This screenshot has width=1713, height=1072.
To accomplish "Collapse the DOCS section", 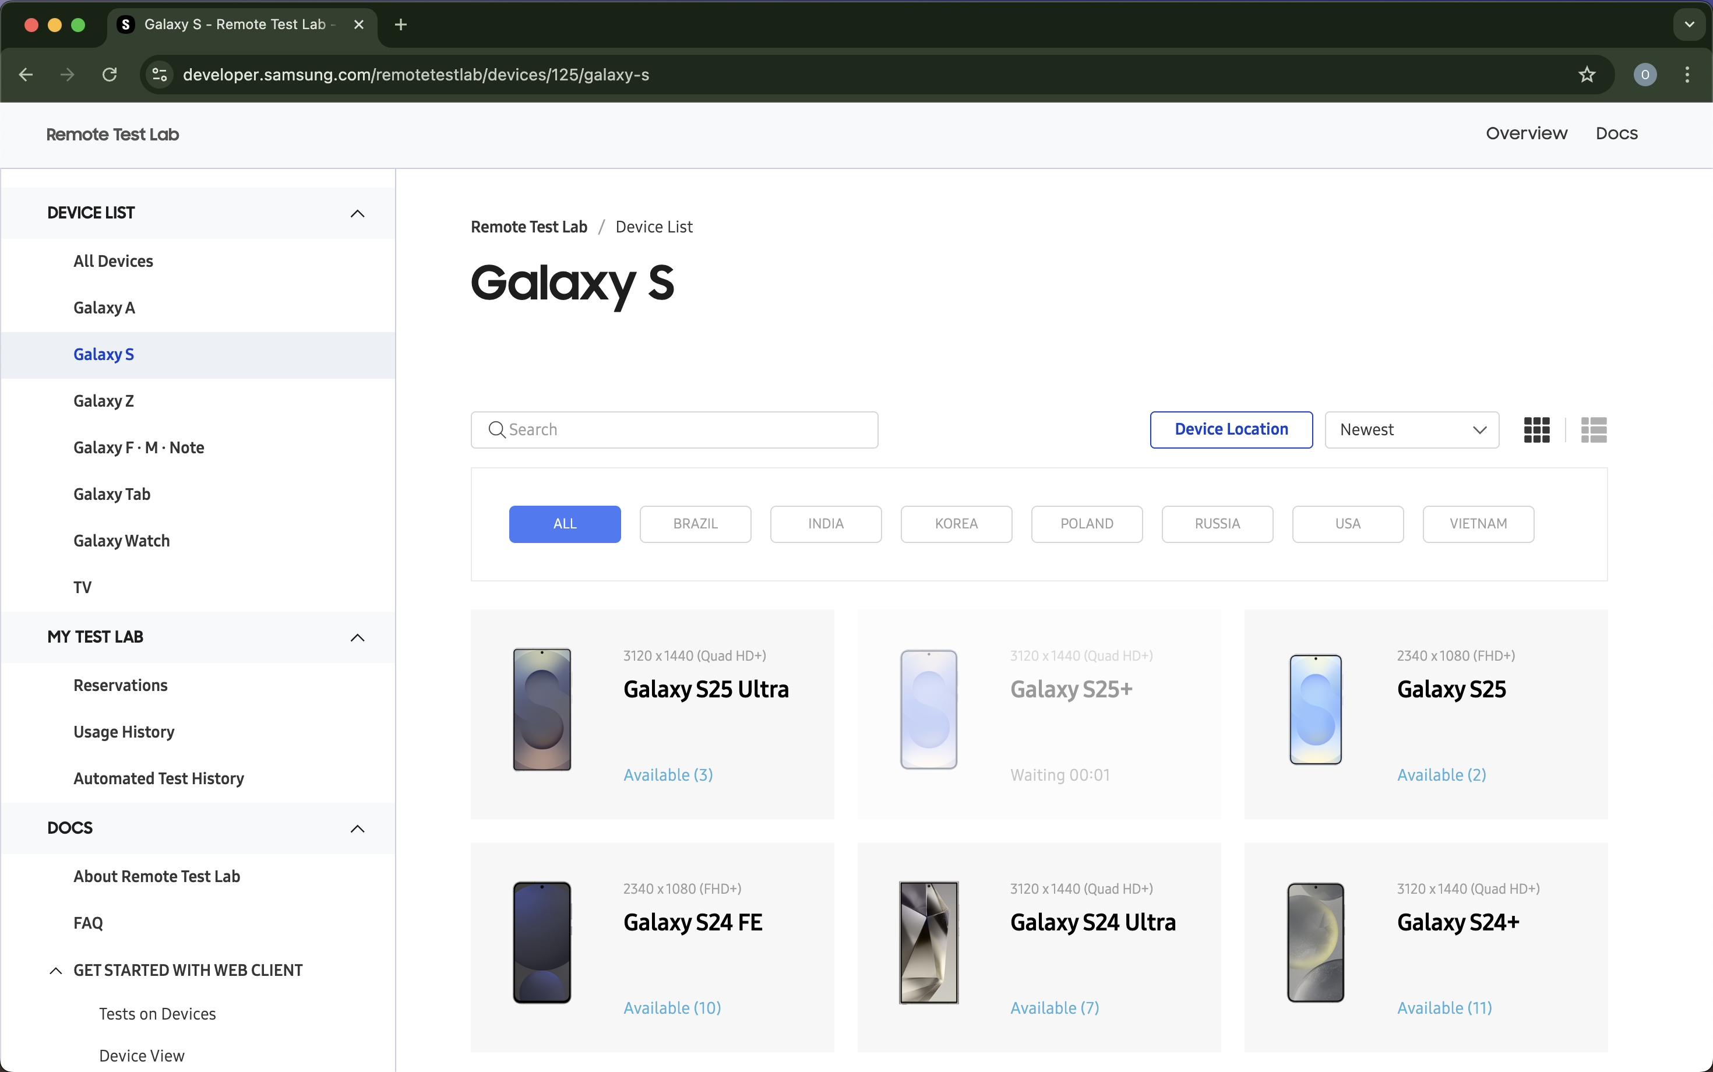I will tap(357, 829).
